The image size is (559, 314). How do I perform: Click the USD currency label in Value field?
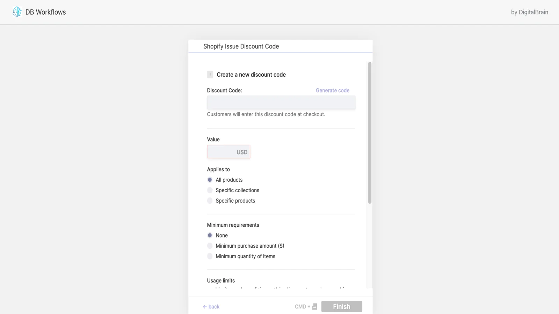click(x=242, y=152)
